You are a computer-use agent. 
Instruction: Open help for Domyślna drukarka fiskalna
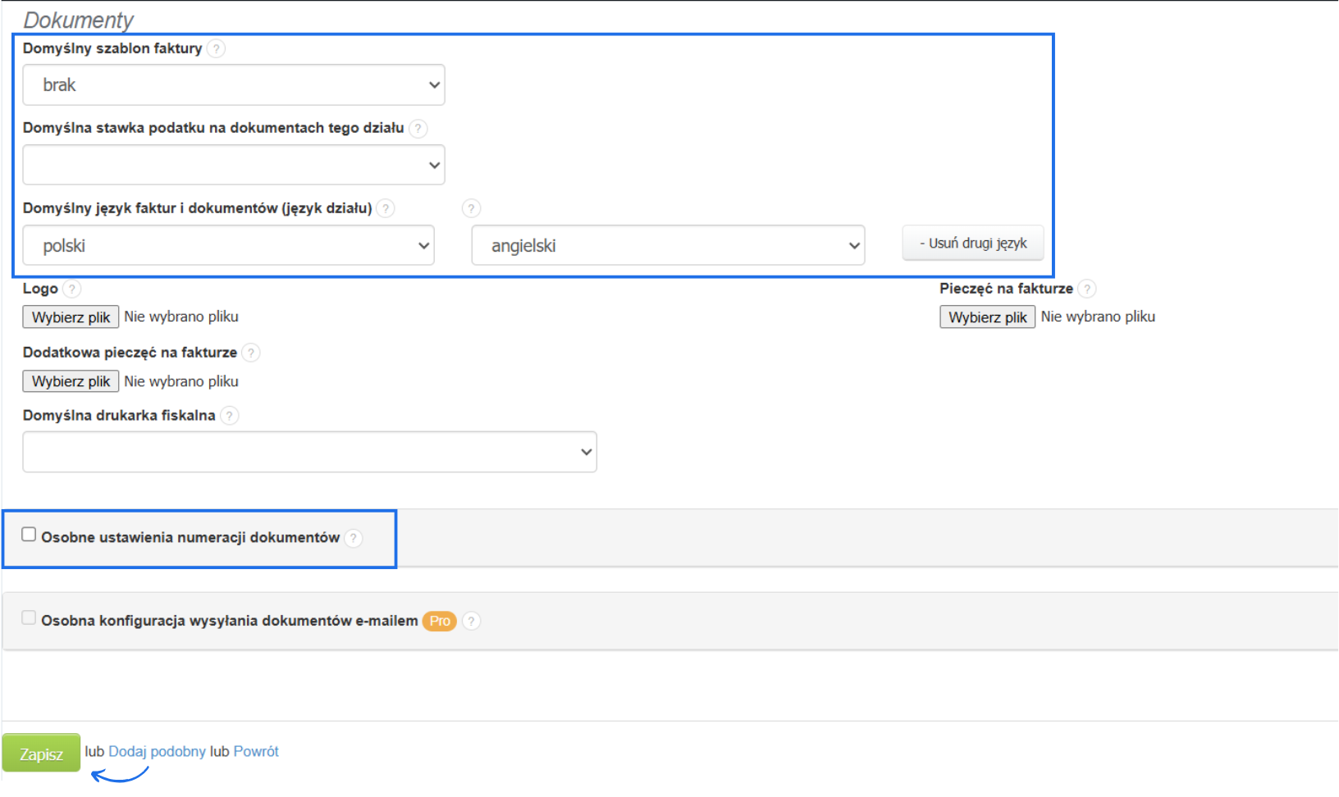pyautogui.click(x=230, y=416)
